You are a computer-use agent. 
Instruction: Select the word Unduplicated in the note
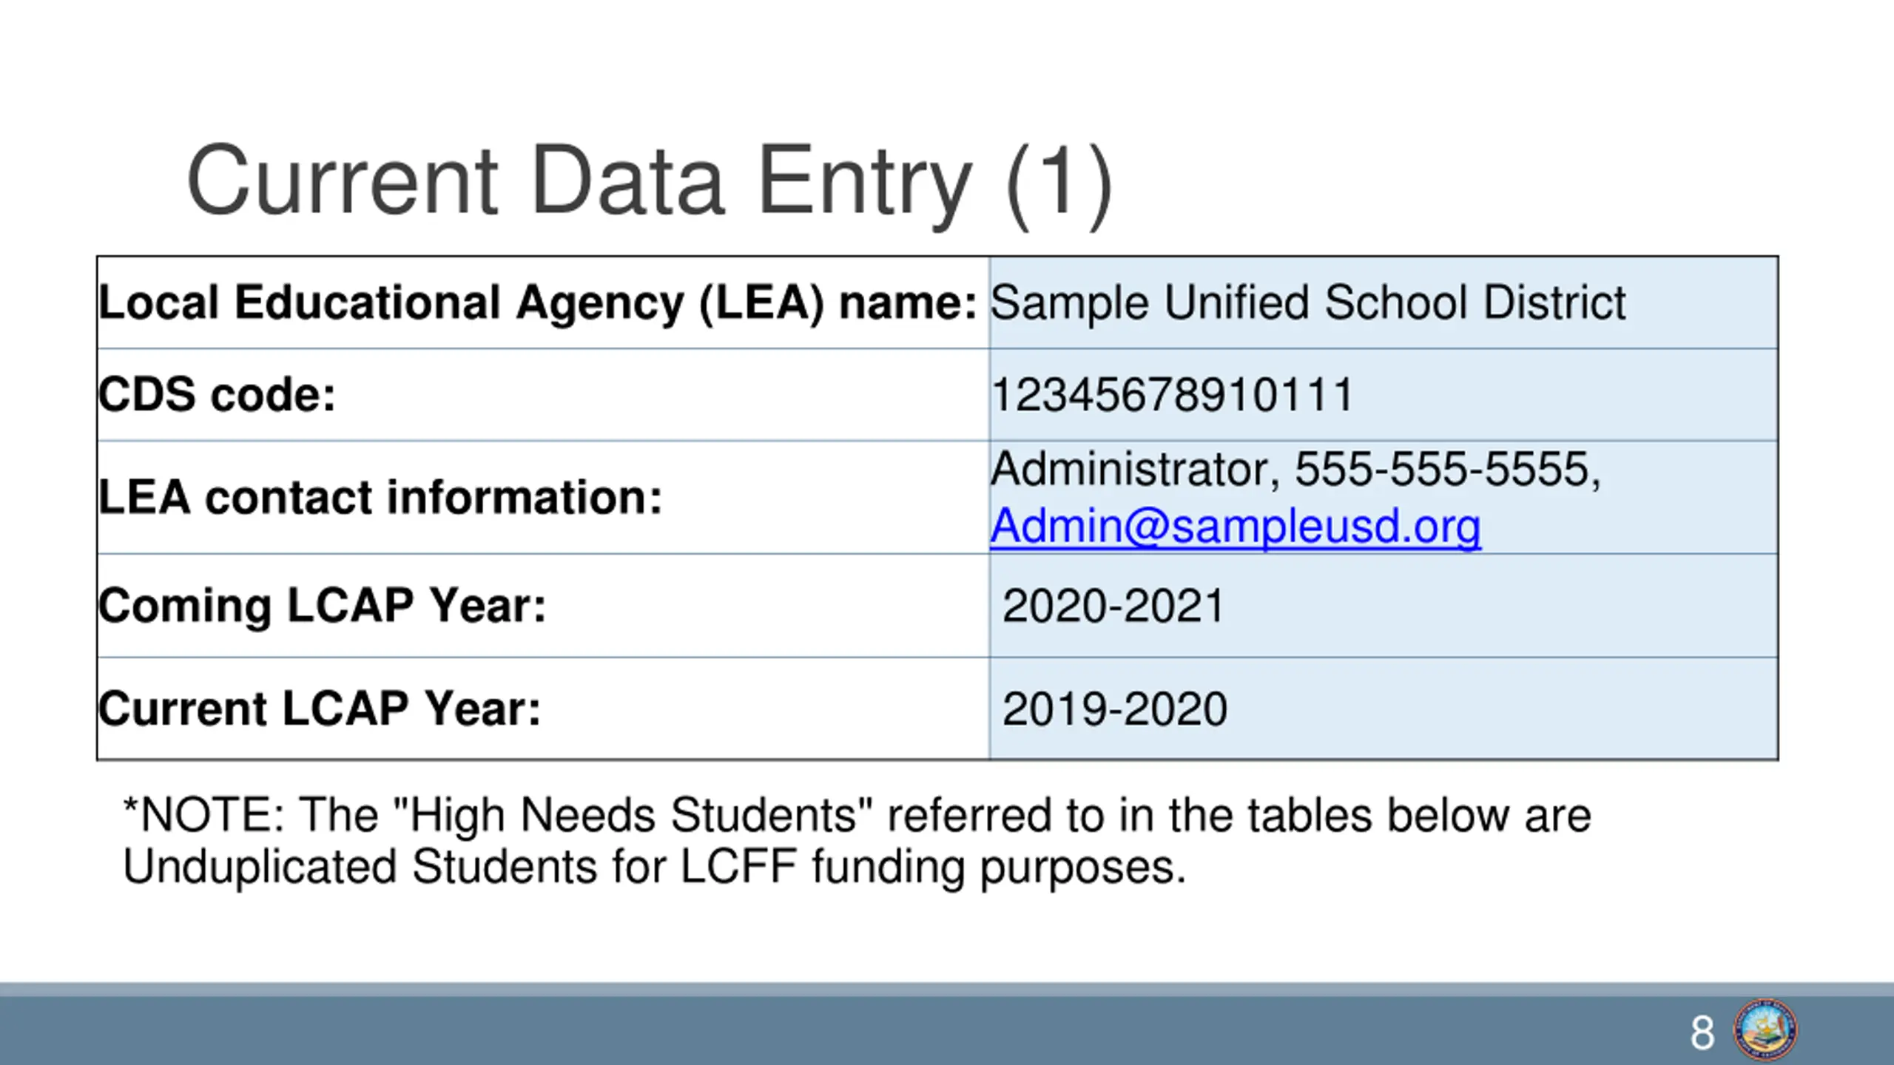point(260,867)
